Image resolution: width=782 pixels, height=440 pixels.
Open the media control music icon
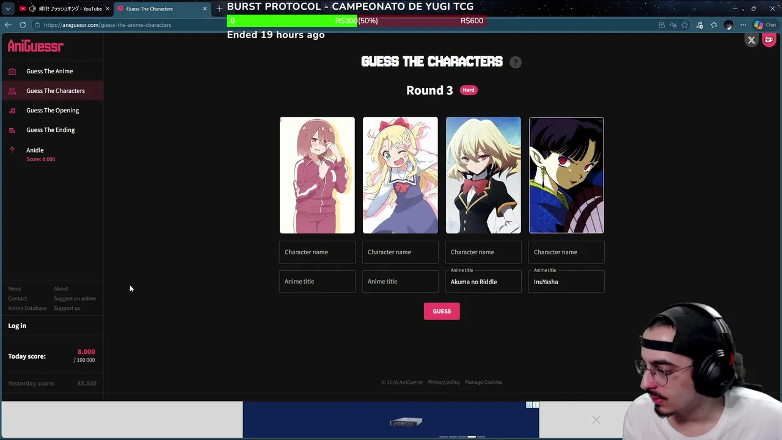point(700,25)
